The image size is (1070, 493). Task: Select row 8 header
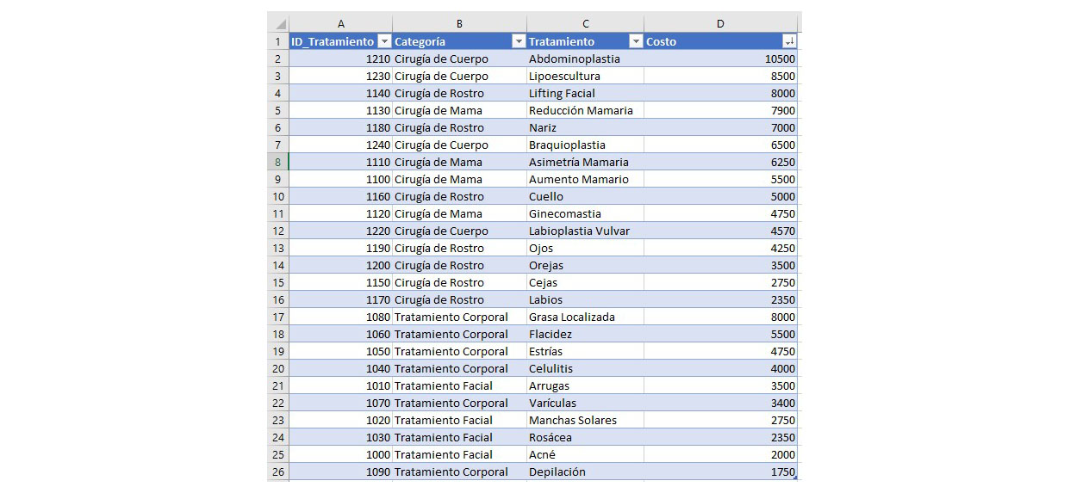(277, 162)
